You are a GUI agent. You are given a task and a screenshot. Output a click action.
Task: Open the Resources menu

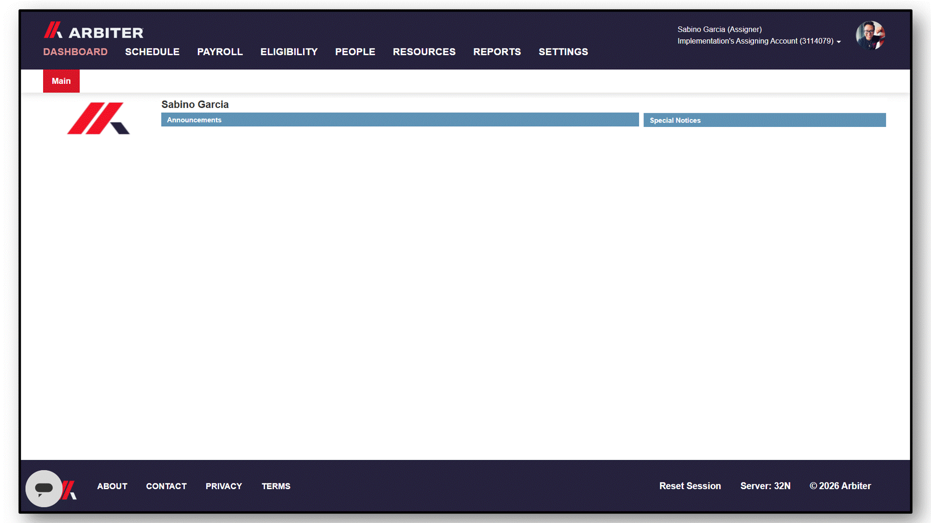(424, 52)
